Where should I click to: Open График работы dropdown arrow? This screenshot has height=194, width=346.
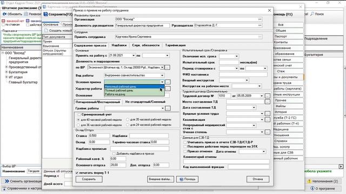163,108
